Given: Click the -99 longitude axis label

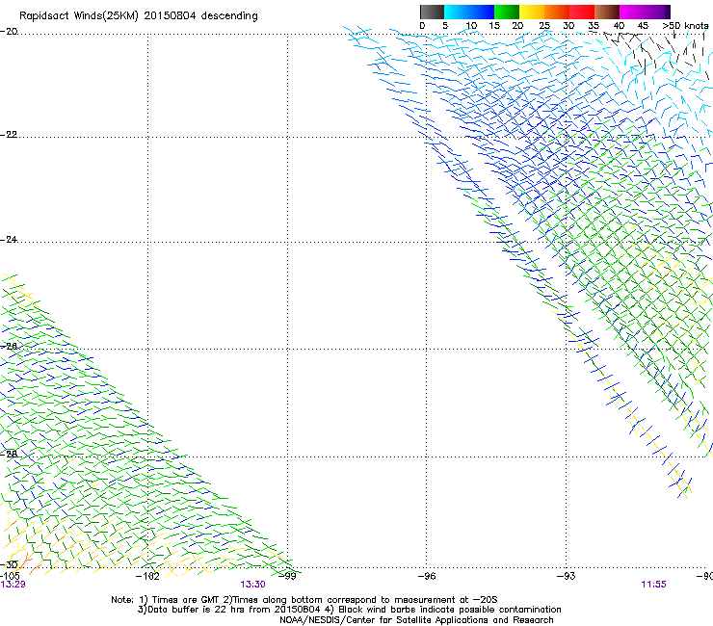Looking at the screenshot, I should (287, 577).
